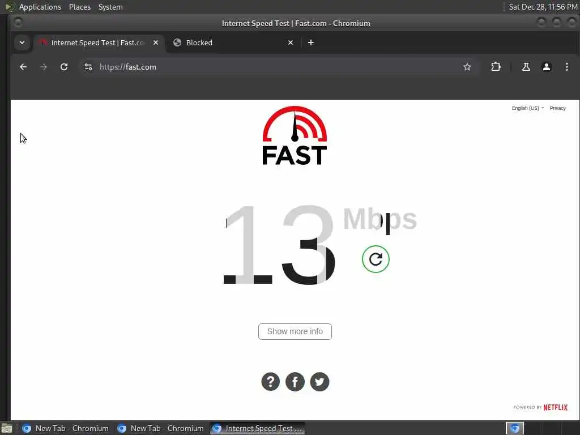The width and height of the screenshot is (580, 435).
Task: Click the FAST speedometer logo
Action: coord(295,135)
